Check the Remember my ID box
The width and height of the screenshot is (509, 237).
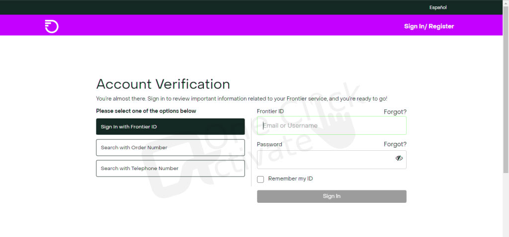(260, 179)
